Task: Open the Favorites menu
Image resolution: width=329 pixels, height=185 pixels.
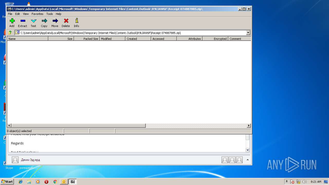Action: tap(38, 14)
